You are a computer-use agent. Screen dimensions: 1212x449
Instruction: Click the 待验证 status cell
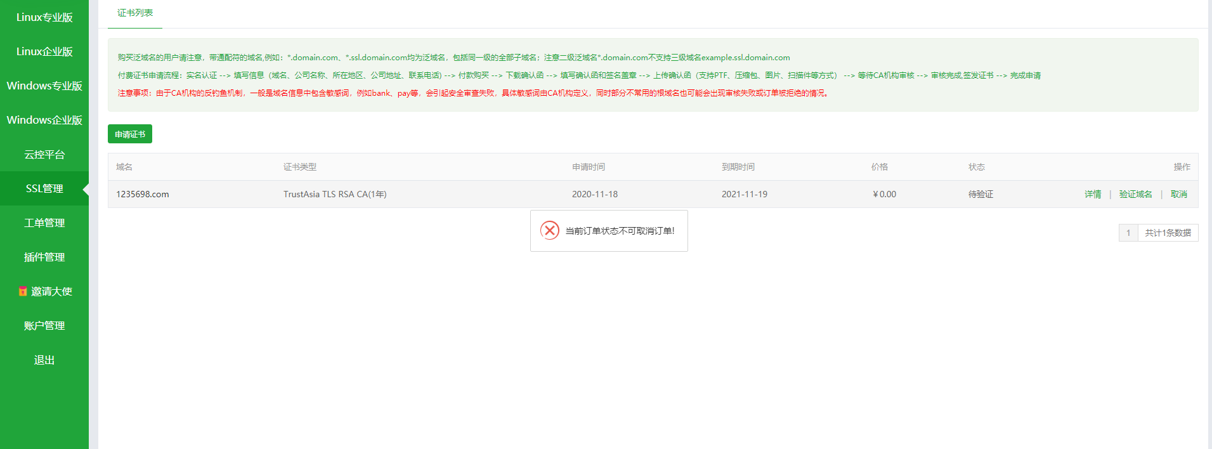pyautogui.click(x=981, y=194)
